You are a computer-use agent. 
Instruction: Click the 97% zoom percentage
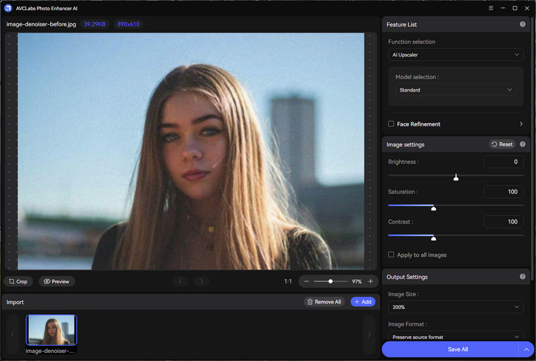click(357, 281)
